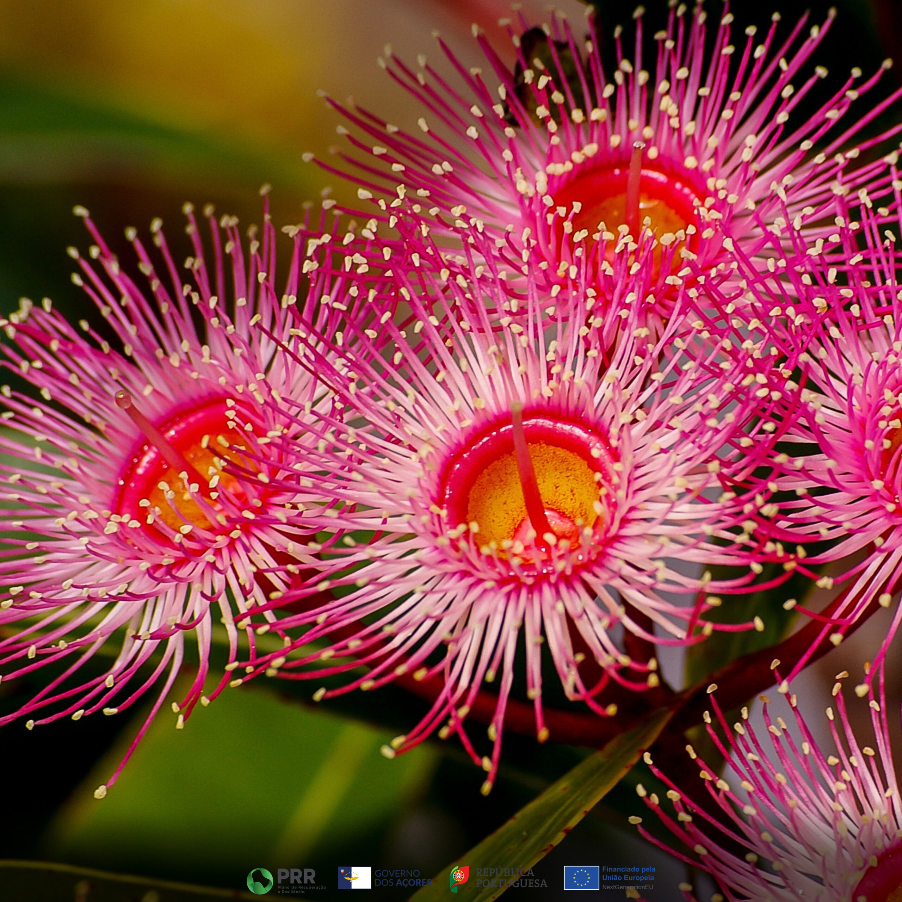Click the Financiado pela União Europeia text

629,873
